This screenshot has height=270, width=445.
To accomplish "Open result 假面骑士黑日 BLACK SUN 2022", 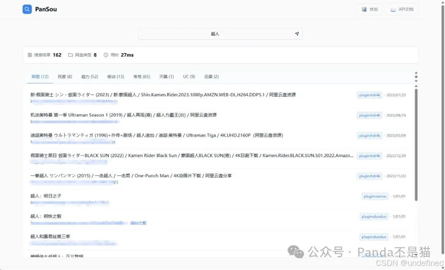I will click(x=192, y=156).
